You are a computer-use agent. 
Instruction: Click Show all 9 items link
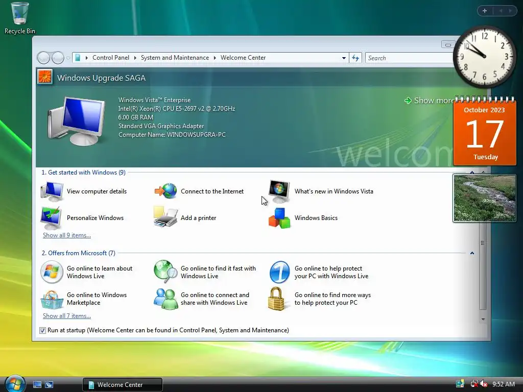[x=67, y=235]
